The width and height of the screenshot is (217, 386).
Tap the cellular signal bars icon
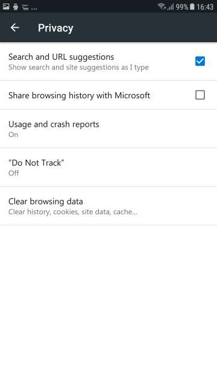(x=171, y=7)
